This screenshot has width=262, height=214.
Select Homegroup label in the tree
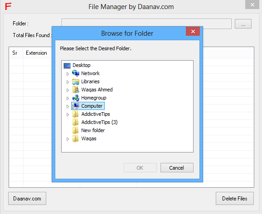click(x=94, y=98)
